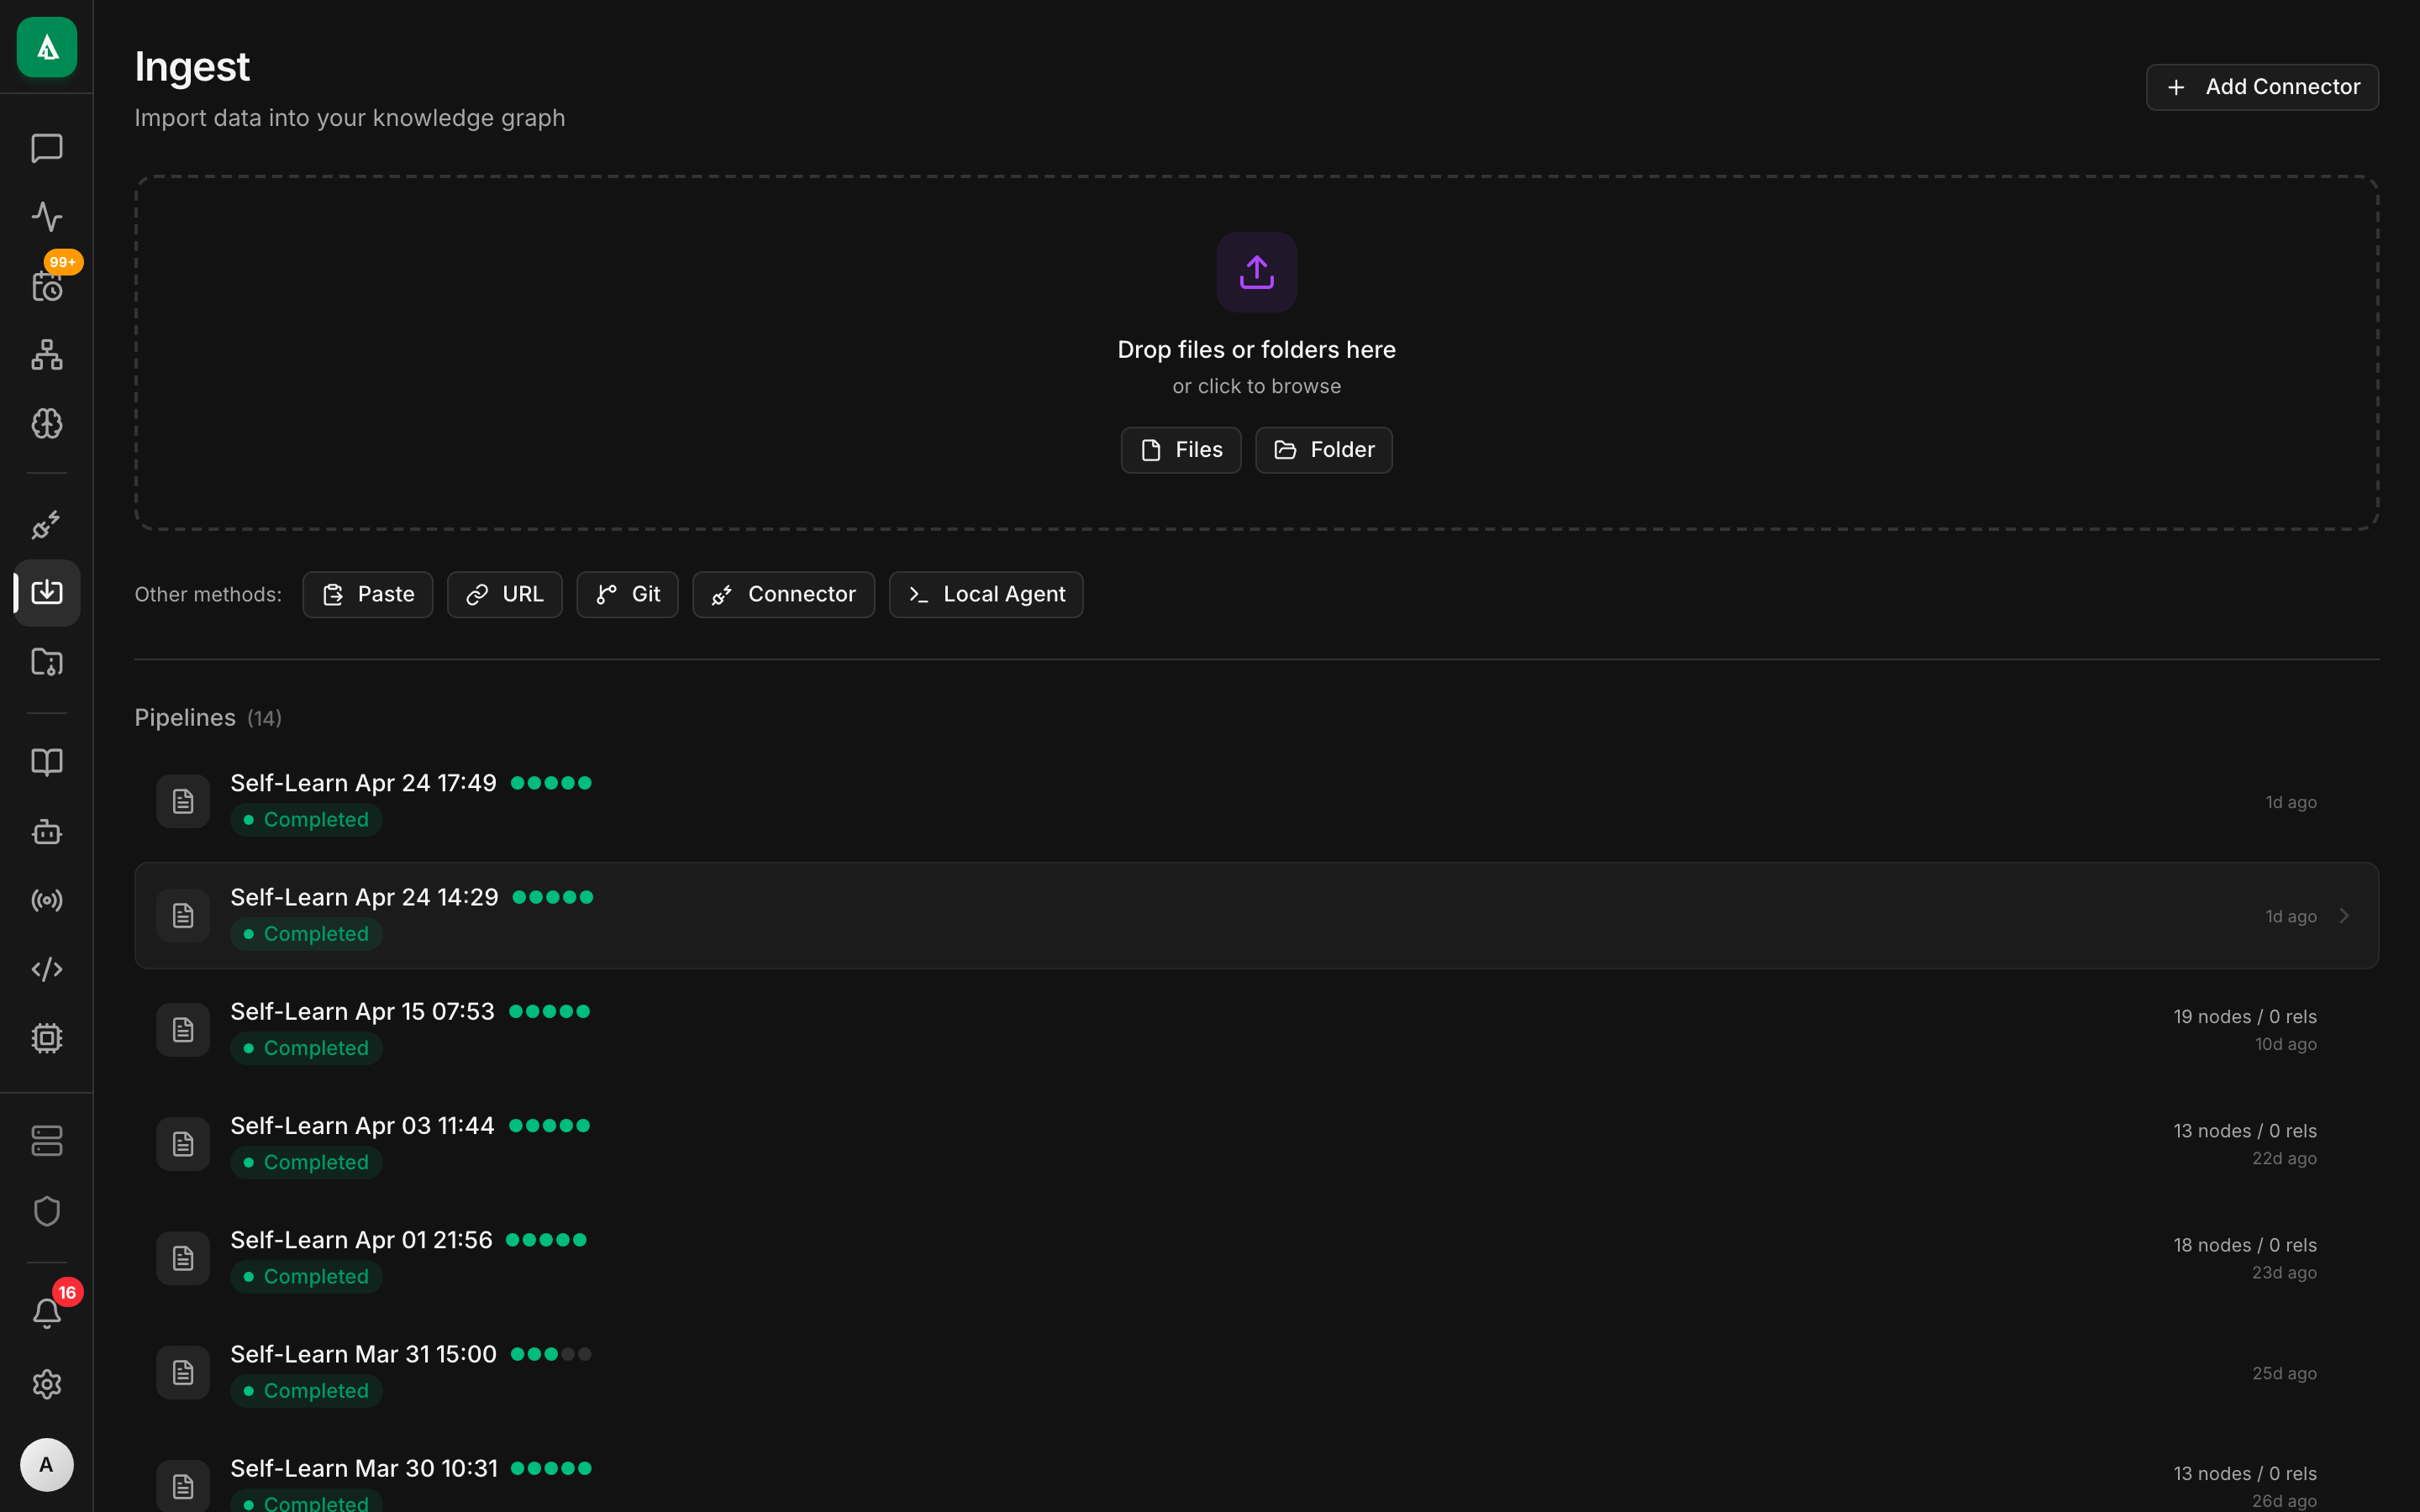Open the broadcast signal icon
Viewport: 2420px width, 1512px height.
pos(47,900)
